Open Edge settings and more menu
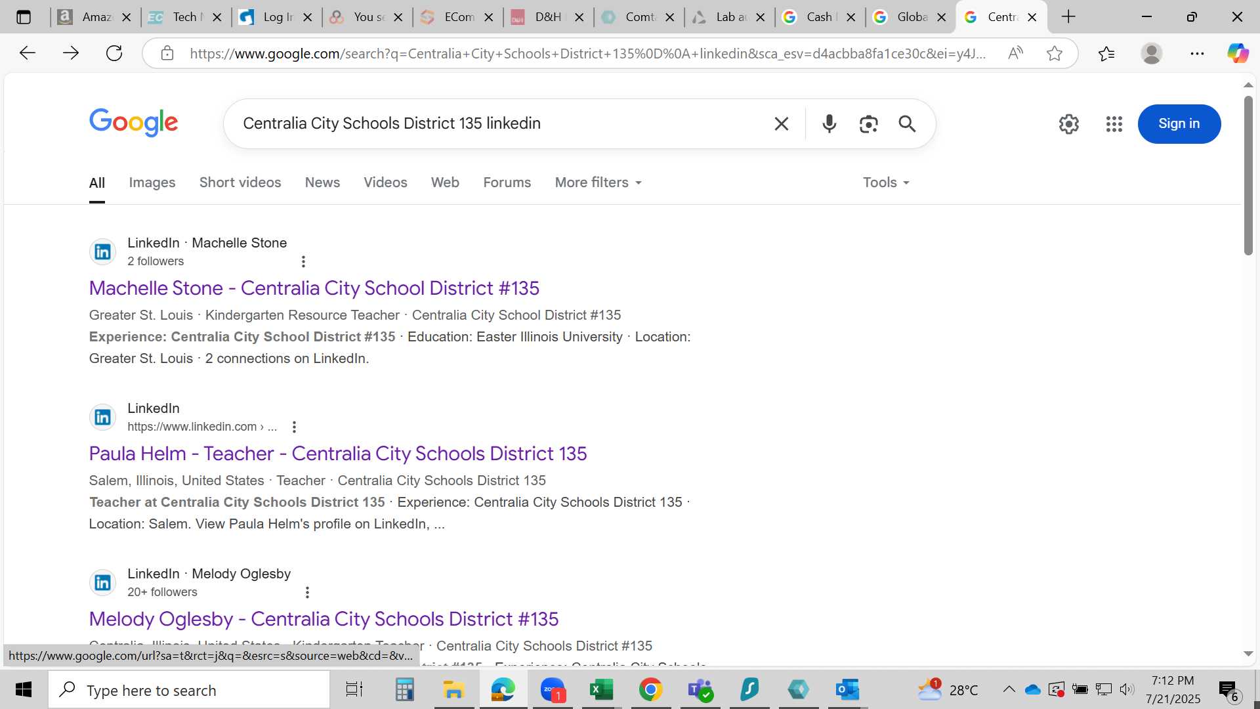The height and width of the screenshot is (709, 1260). click(x=1197, y=53)
